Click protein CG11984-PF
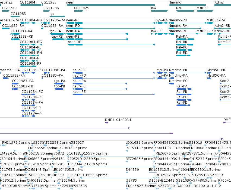This screenshot has width=231, height=190. tap(28, 116)
